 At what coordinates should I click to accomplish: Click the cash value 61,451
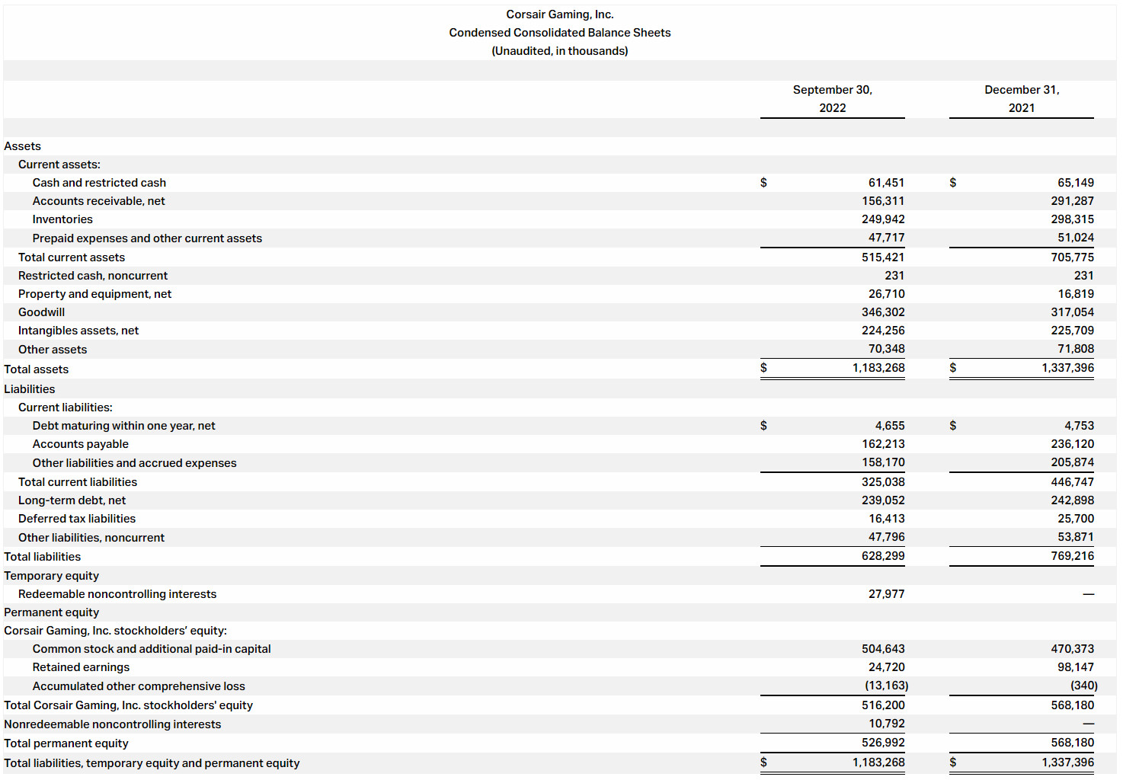tap(887, 183)
